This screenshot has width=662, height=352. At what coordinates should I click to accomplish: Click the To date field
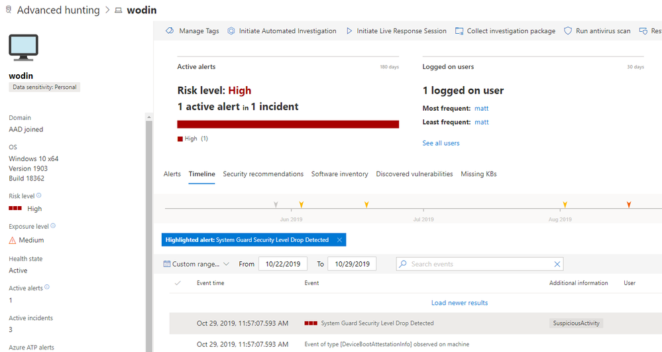[352, 264]
